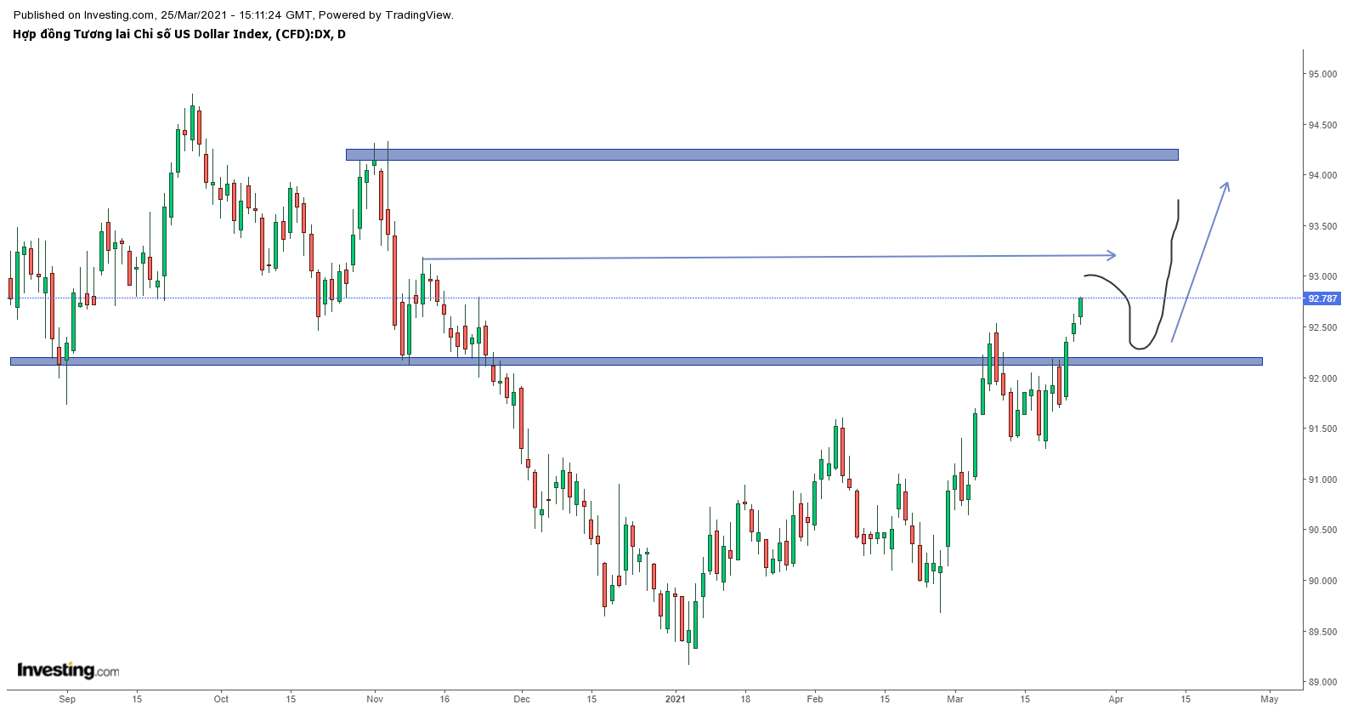
Task: Click the 93.500 price axis label
Action: point(1322,226)
